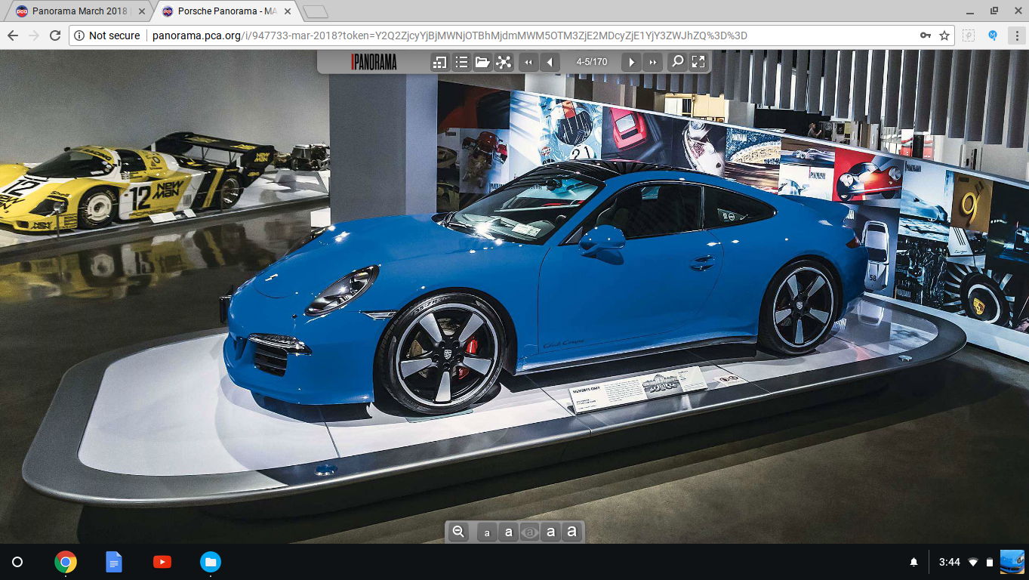Go to the previous page
1029x580 pixels.
[550, 62]
